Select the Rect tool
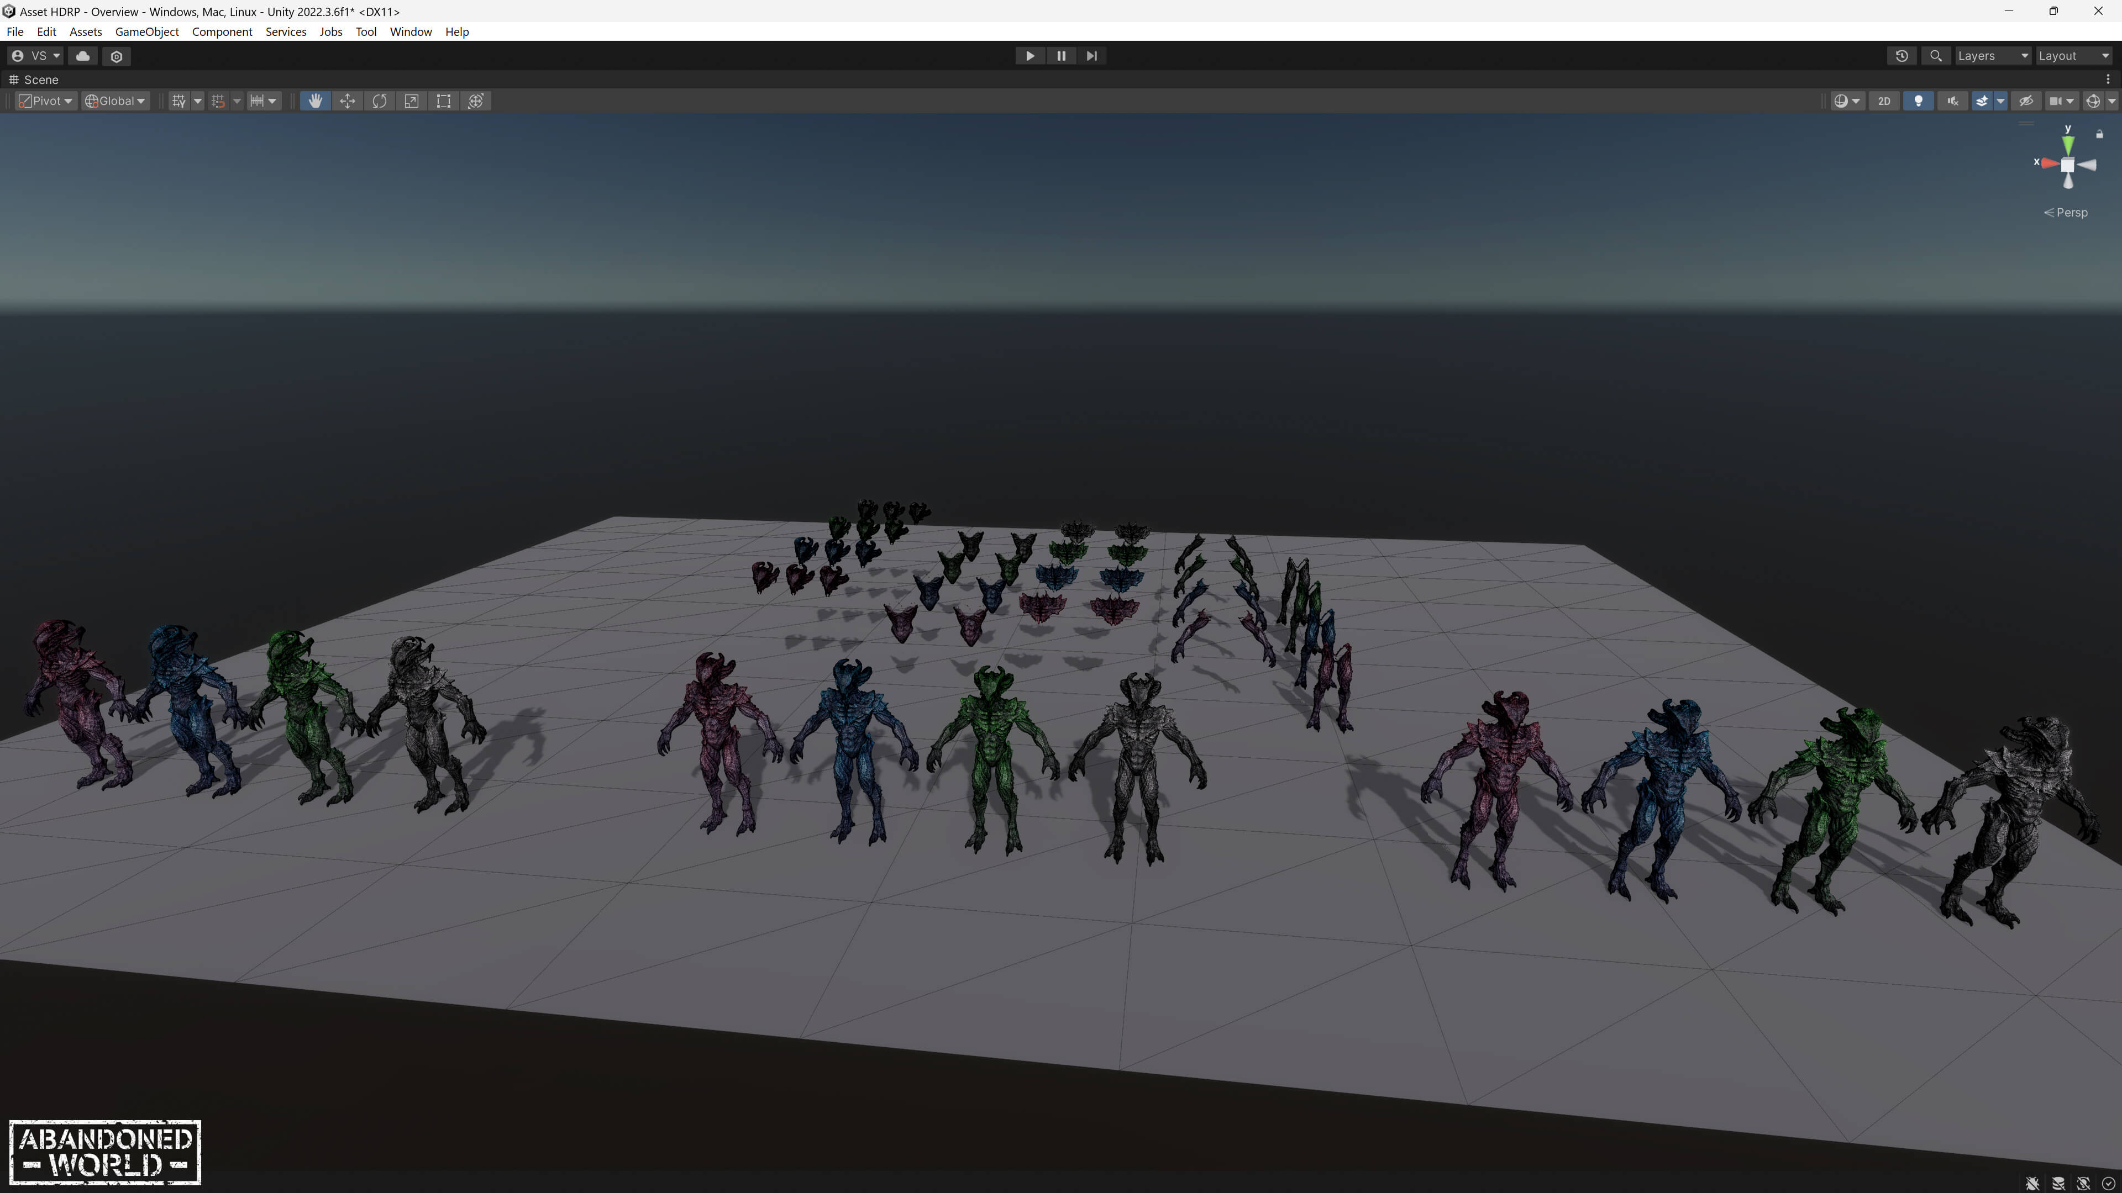Screen dimensions: 2122x1193 click(443, 101)
